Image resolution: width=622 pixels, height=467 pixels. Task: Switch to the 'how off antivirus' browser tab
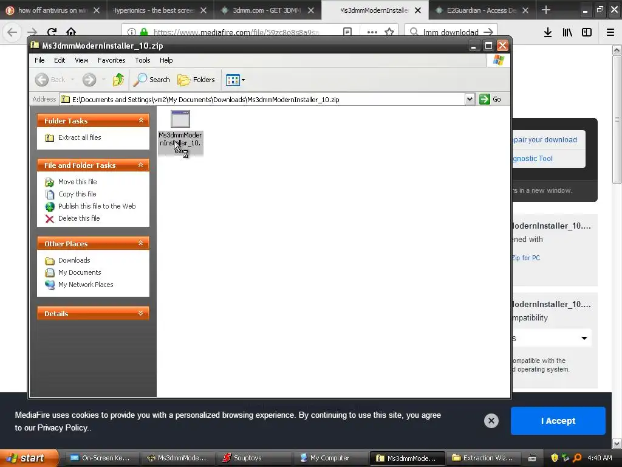point(53,10)
